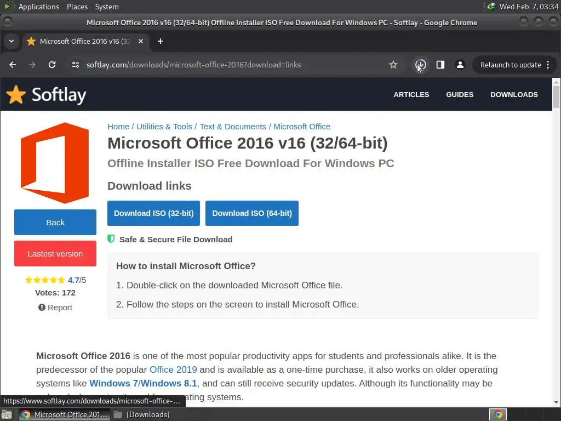
Task: Open the Windows 7 link
Action: [x=113, y=383]
